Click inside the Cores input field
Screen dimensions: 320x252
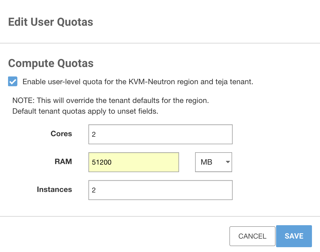coord(160,134)
